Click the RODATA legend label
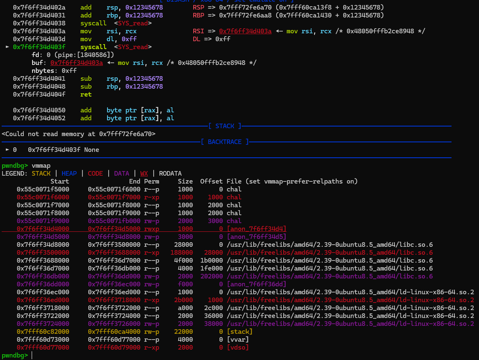The image size is (479, 360). coord(170,174)
